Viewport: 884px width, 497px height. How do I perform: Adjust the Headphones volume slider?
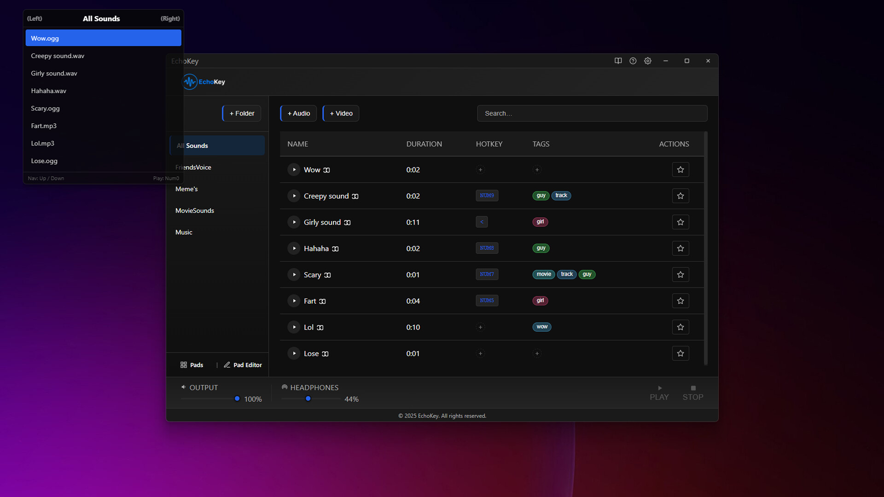(x=311, y=399)
